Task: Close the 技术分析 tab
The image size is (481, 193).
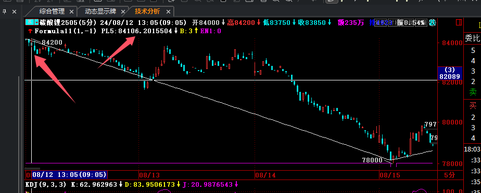Action: coord(168,11)
